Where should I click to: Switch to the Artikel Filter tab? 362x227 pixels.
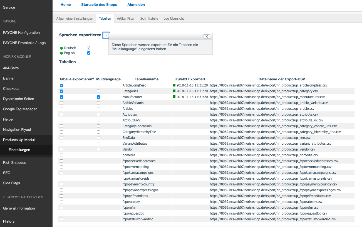click(x=126, y=19)
